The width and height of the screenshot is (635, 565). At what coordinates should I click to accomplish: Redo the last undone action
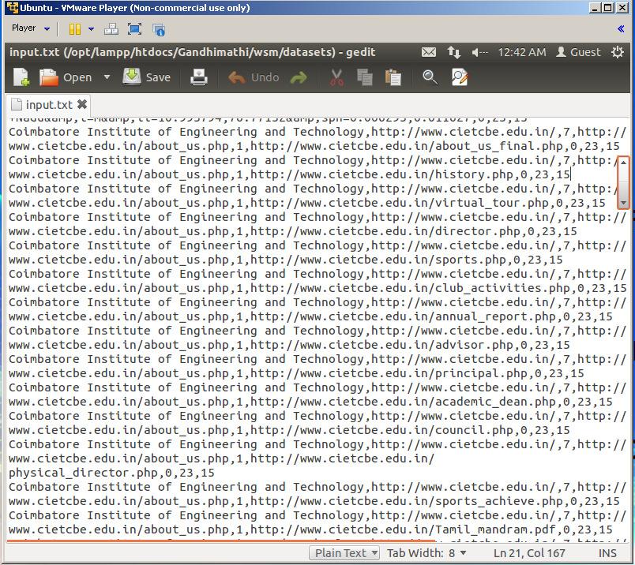tap(299, 77)
